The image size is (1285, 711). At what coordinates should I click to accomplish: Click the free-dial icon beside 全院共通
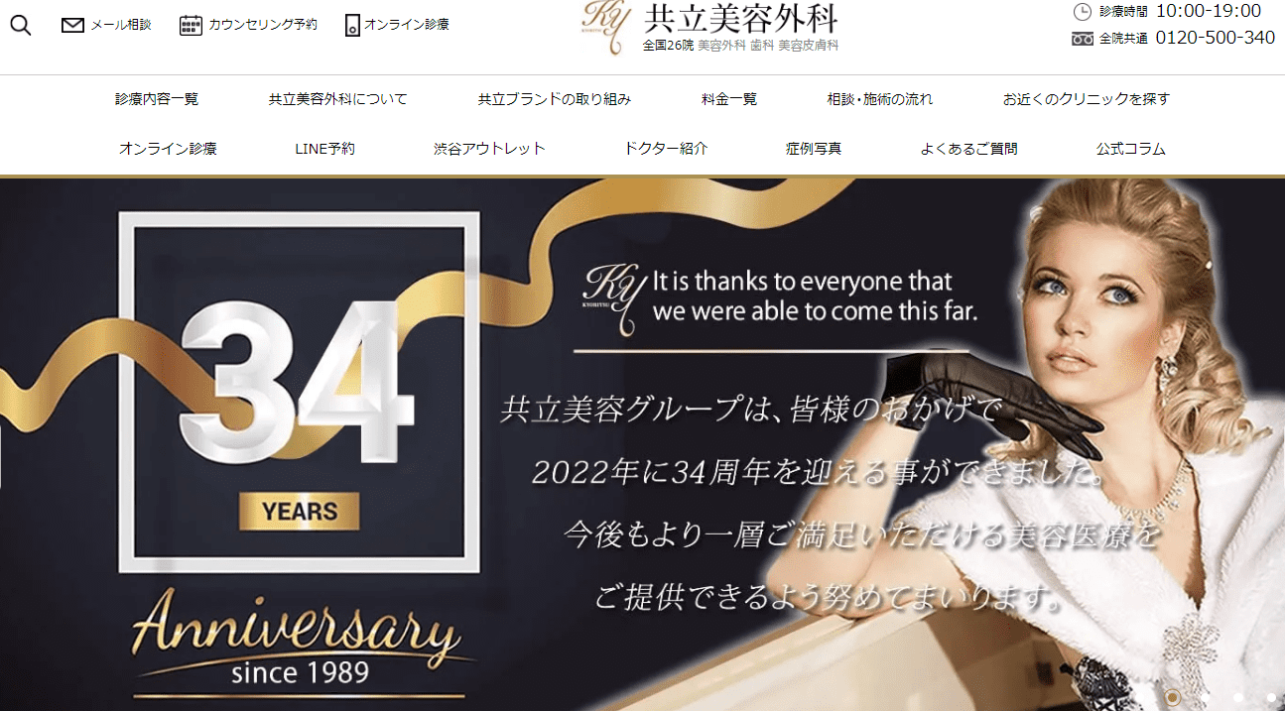(x=1083, y=39)
